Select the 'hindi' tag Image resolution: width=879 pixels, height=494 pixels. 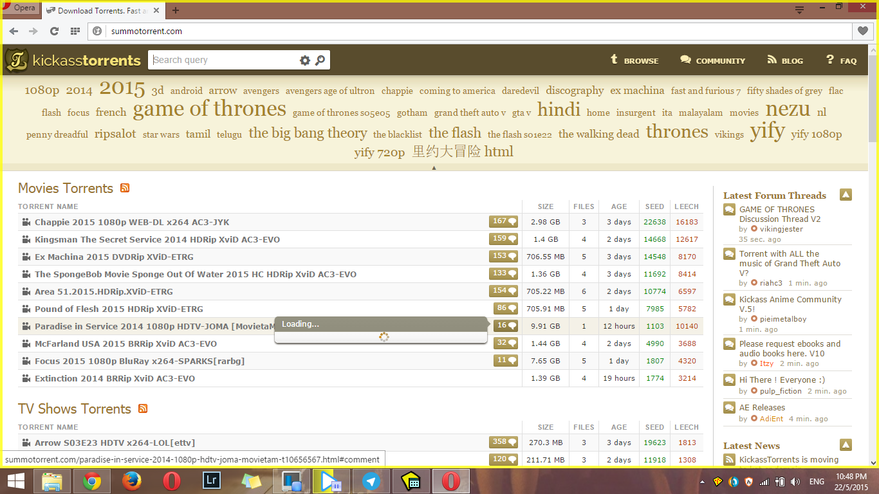(x=559, y=109)
